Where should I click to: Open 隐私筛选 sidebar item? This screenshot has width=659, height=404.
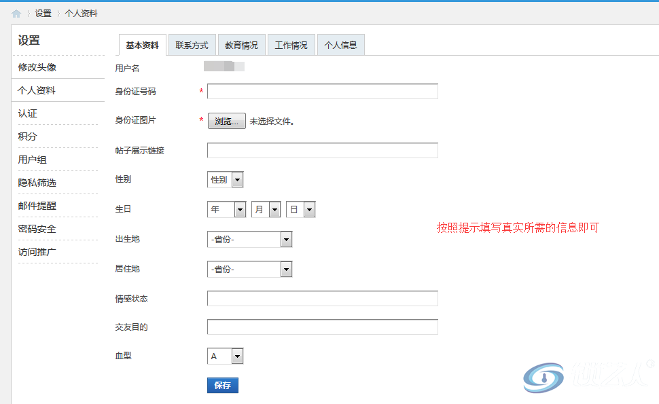pos(37,183)
